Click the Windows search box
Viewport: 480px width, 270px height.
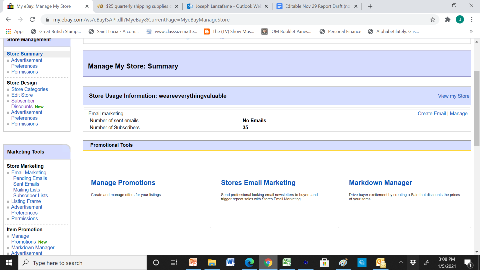coord(82,263)
